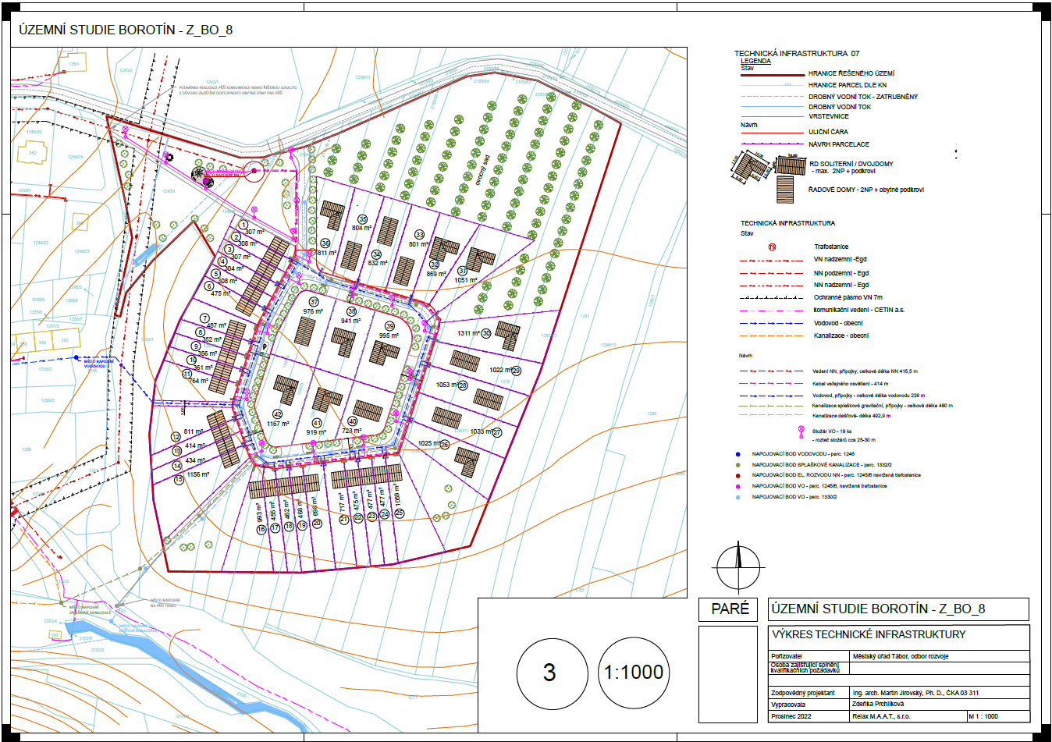The height and width of the screenshot is (742, 1052).
Task: Click the 1156 m² area label on map
Action: pyautogui.click(x=198, y=474)
